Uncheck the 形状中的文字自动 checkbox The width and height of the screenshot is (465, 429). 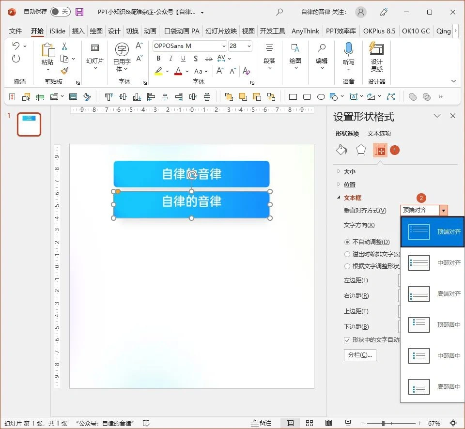click(x=347, y=340)
